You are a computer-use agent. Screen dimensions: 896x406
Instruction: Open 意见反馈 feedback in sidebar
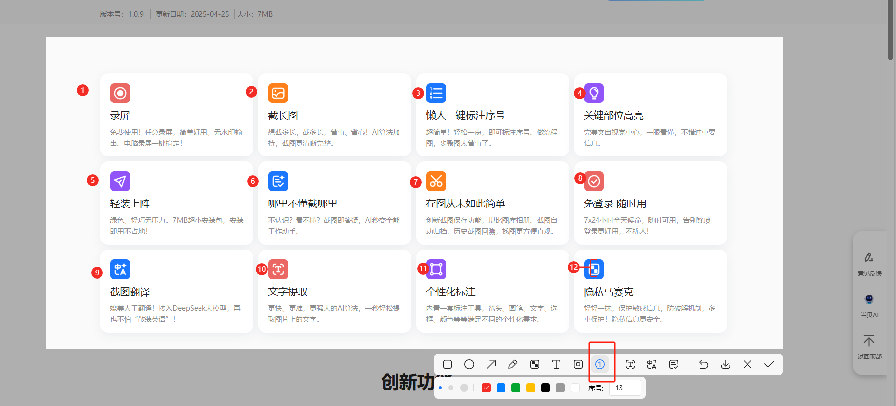tap(869, 264)
